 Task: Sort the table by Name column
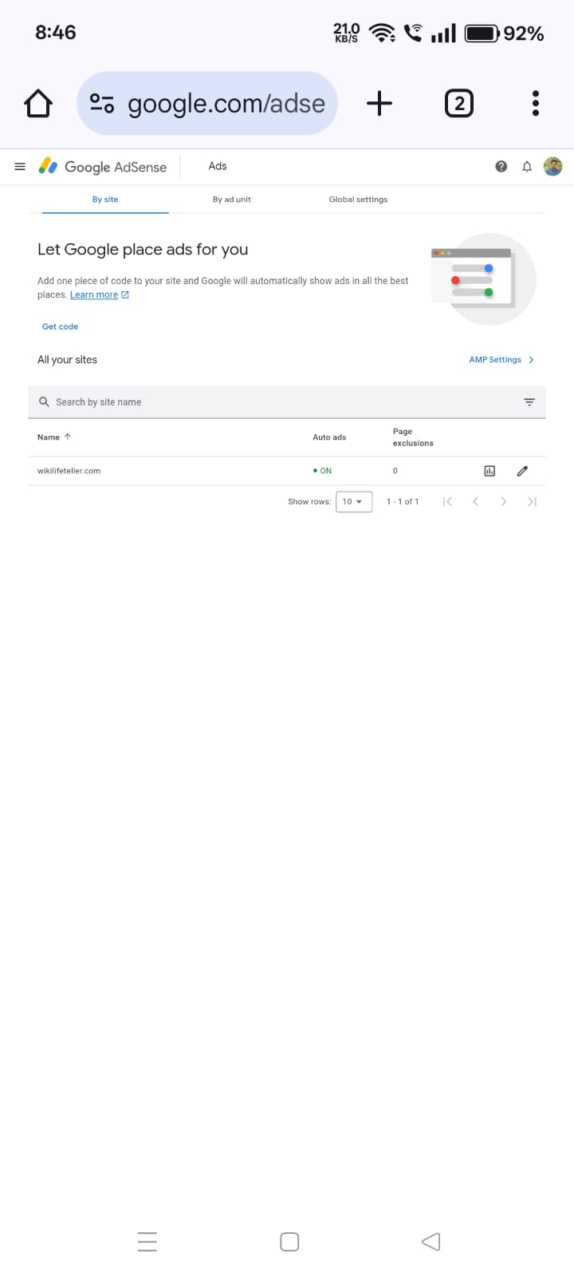click(x=54, y=437)
